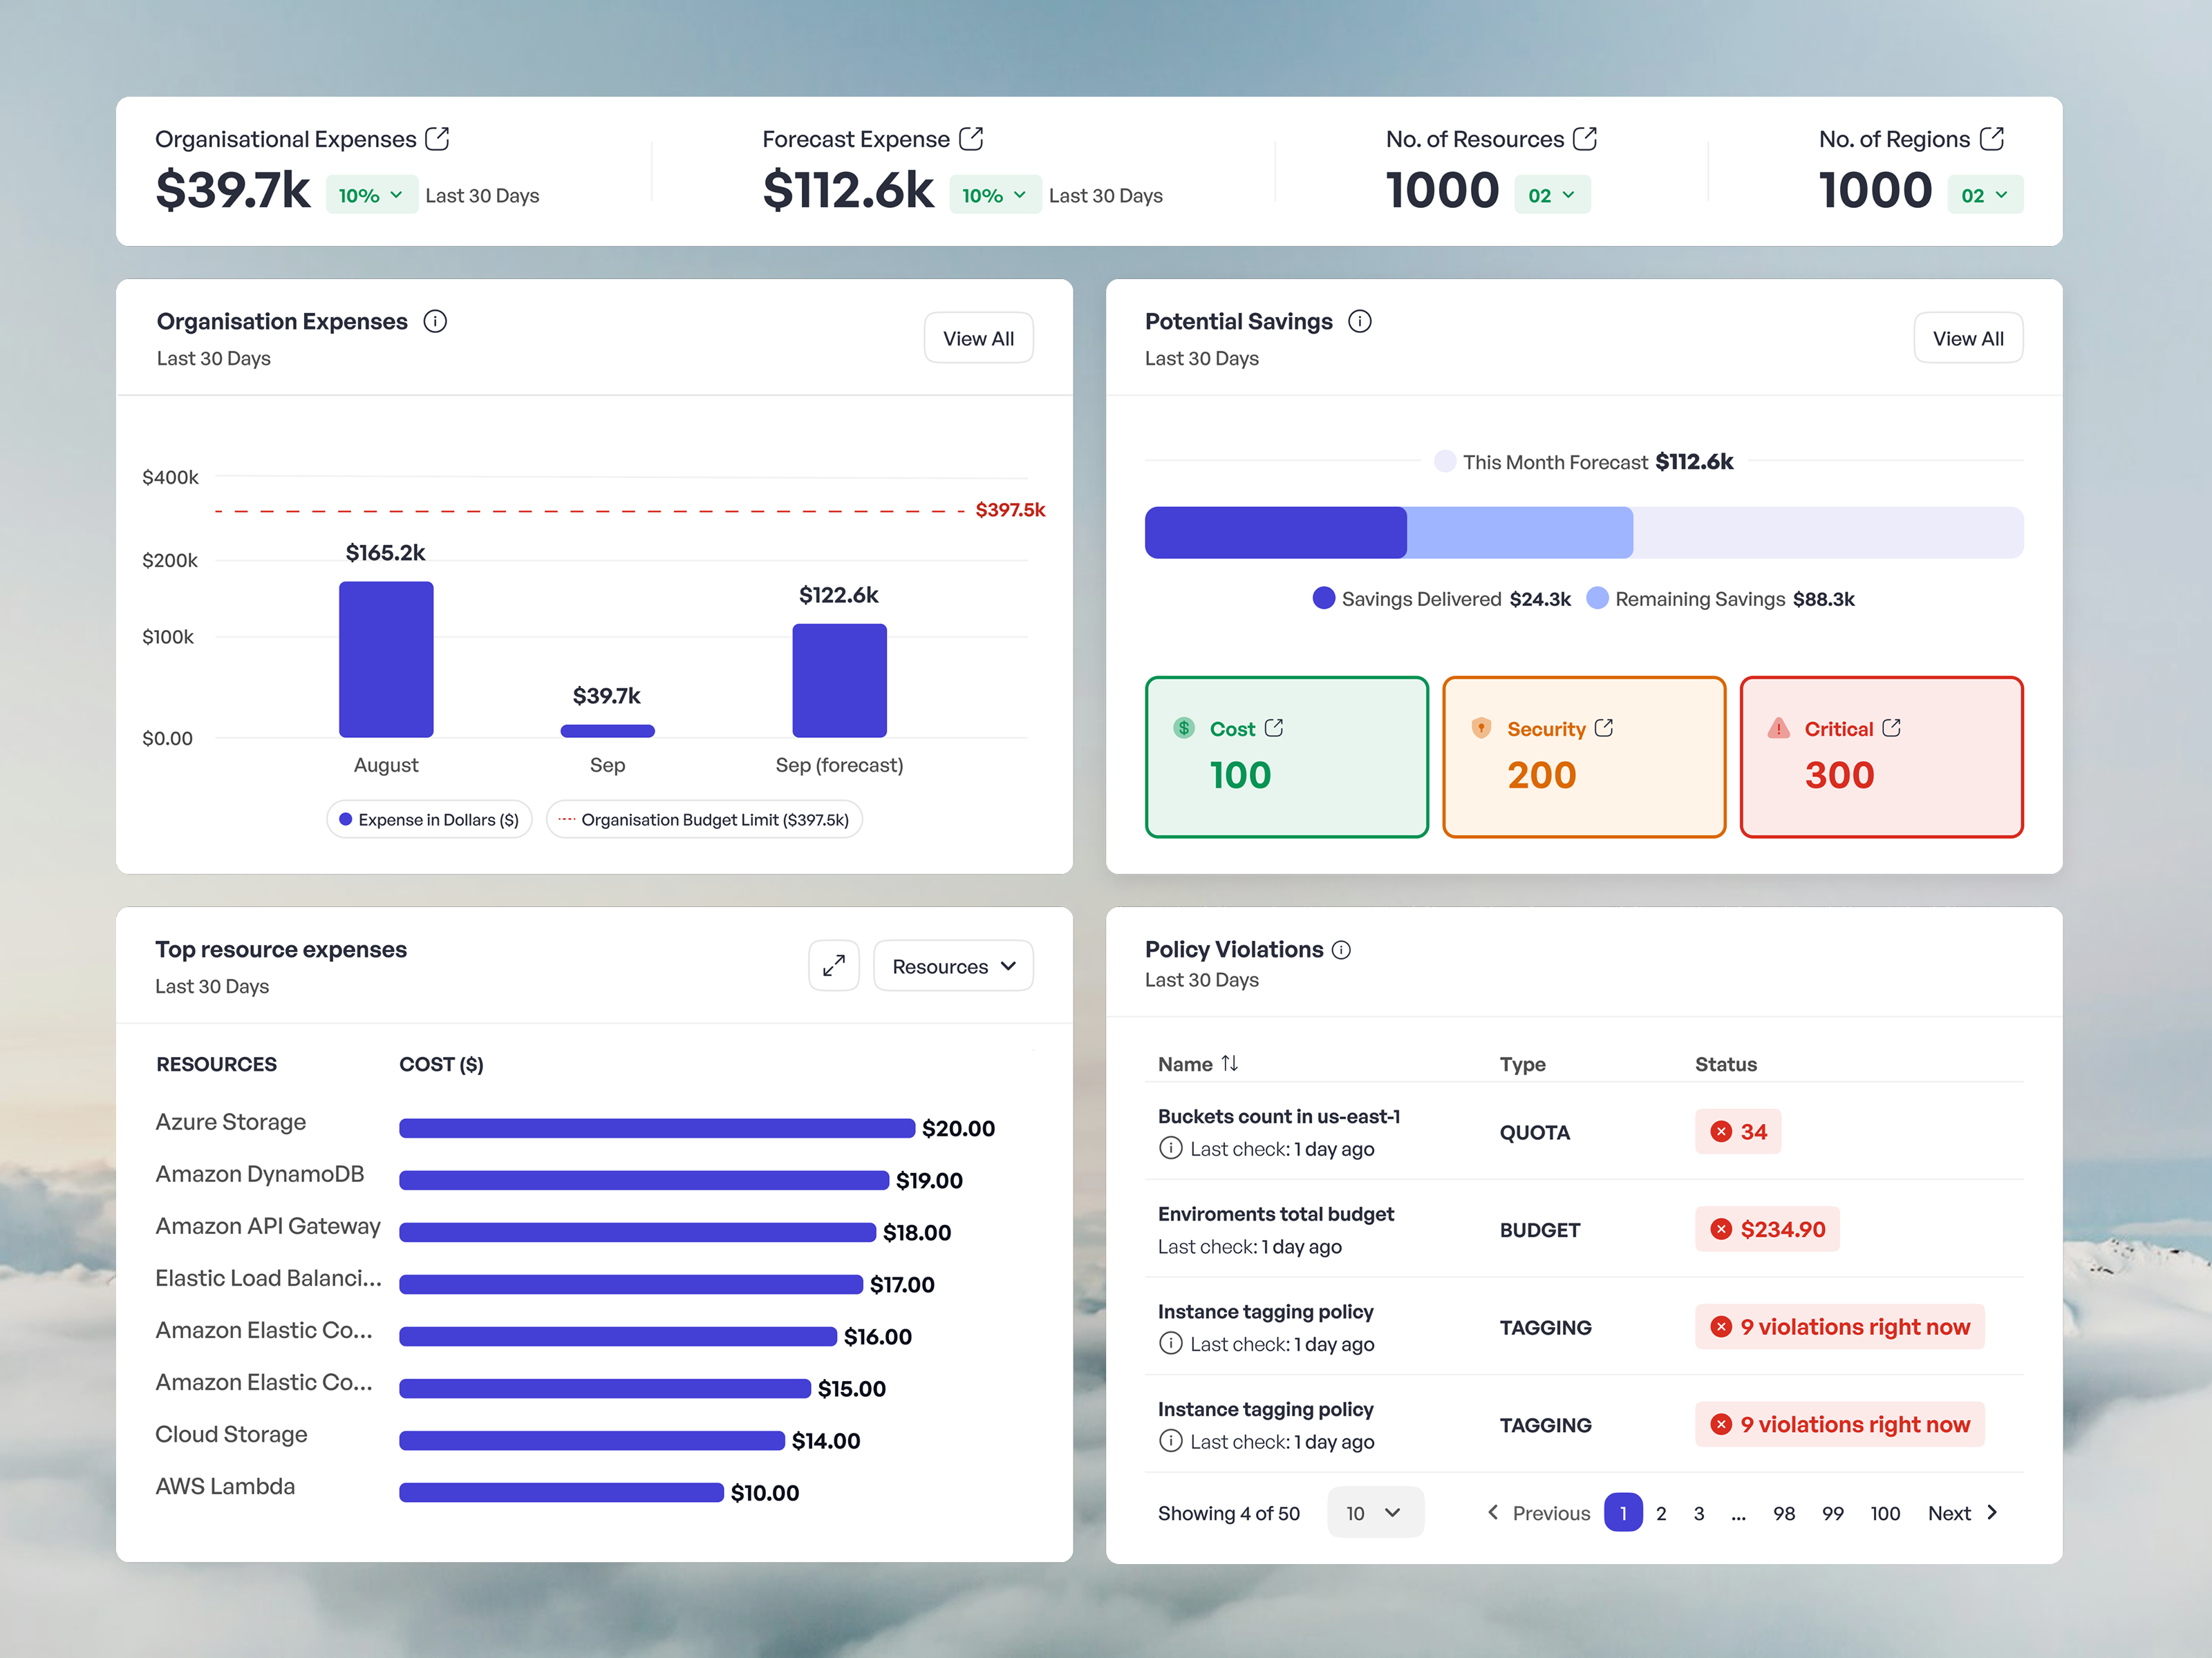Click error icon in the 34 status badge

[x=1721, y=1132]
